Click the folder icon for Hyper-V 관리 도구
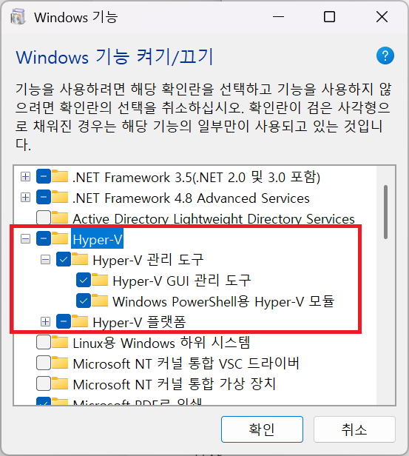The image size is (409, 456). [80, 259]
